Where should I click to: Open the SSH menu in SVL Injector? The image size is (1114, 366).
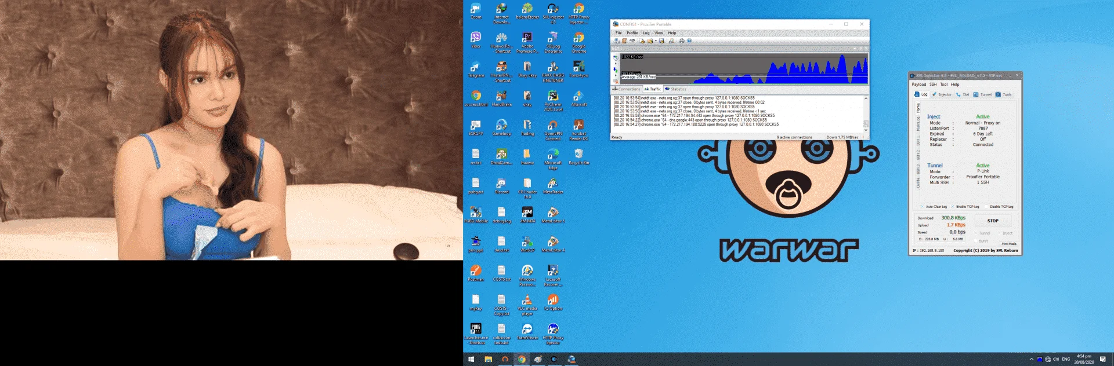pyautogui.click(x=933, y=85)
